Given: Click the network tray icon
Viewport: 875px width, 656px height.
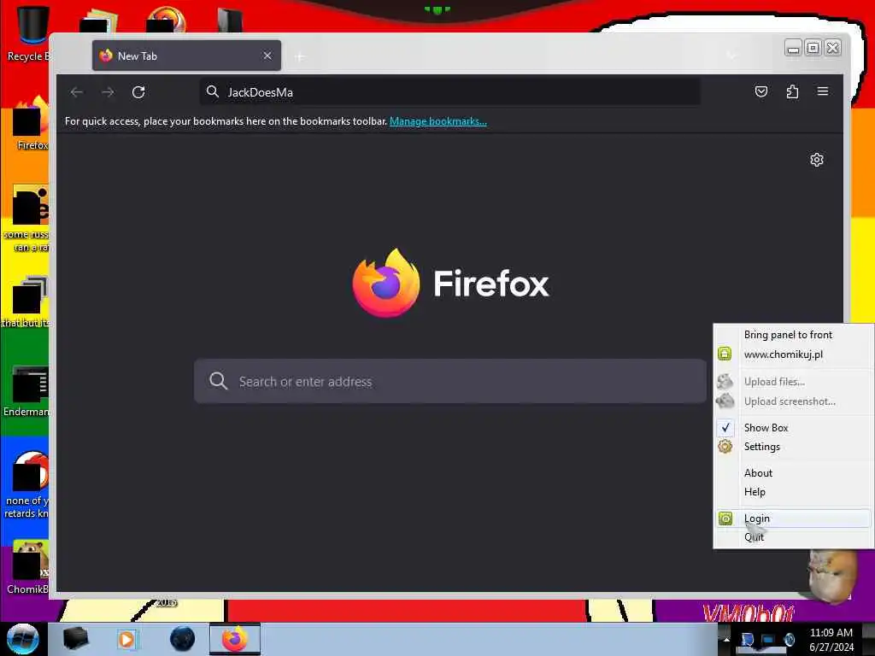Looking at the screenshot, I should coord(768,639).
